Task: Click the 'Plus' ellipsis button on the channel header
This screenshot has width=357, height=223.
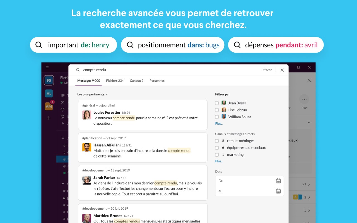Action: pos(304,99)
